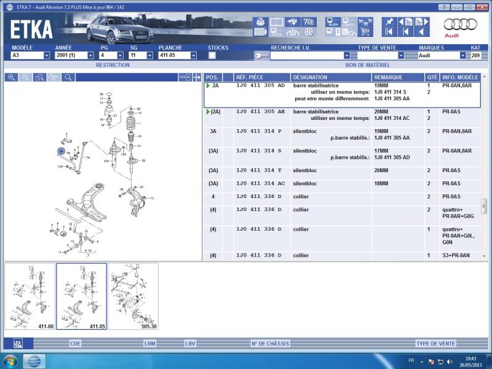Select part row 1J0 411 305 AE
Viewport: 492px width, 369px height.
pos(343,118)
